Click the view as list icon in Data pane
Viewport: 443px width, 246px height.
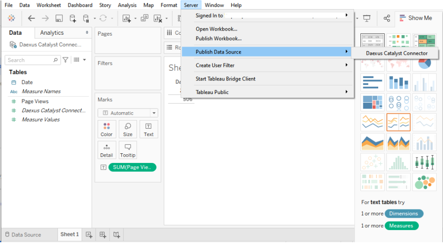[76, 60]
